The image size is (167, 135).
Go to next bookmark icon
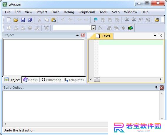[110, 20]
